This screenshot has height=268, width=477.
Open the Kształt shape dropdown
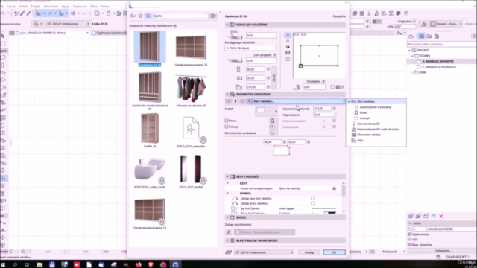(x=266, y=111)
